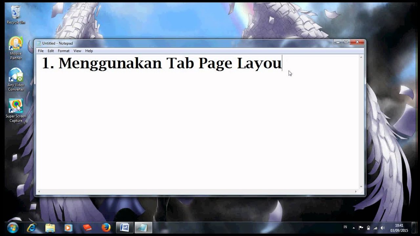Click the horizontal scrollbar left arrow
Image resolution: width=420 pixels, height=236 pixels.
point(39,192)
